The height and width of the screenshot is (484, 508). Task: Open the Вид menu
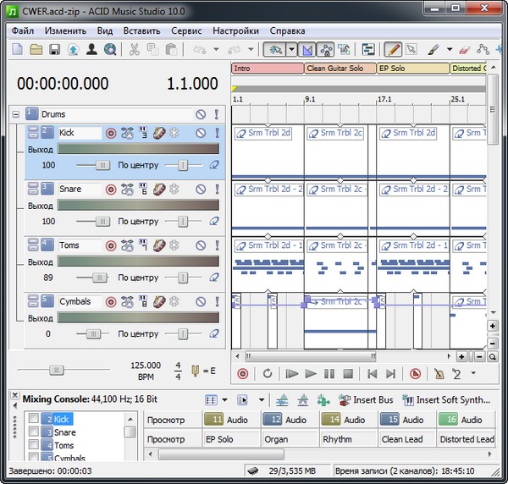(105, 31)
